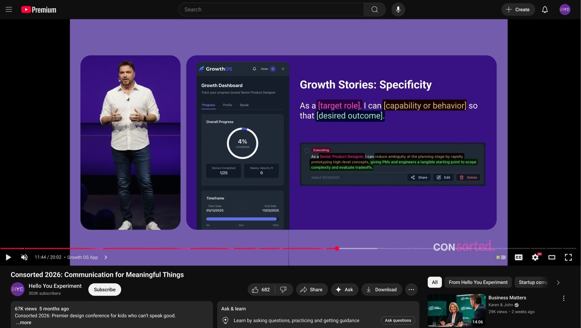Select the All filter chip
581x328 pixels.
435,282
